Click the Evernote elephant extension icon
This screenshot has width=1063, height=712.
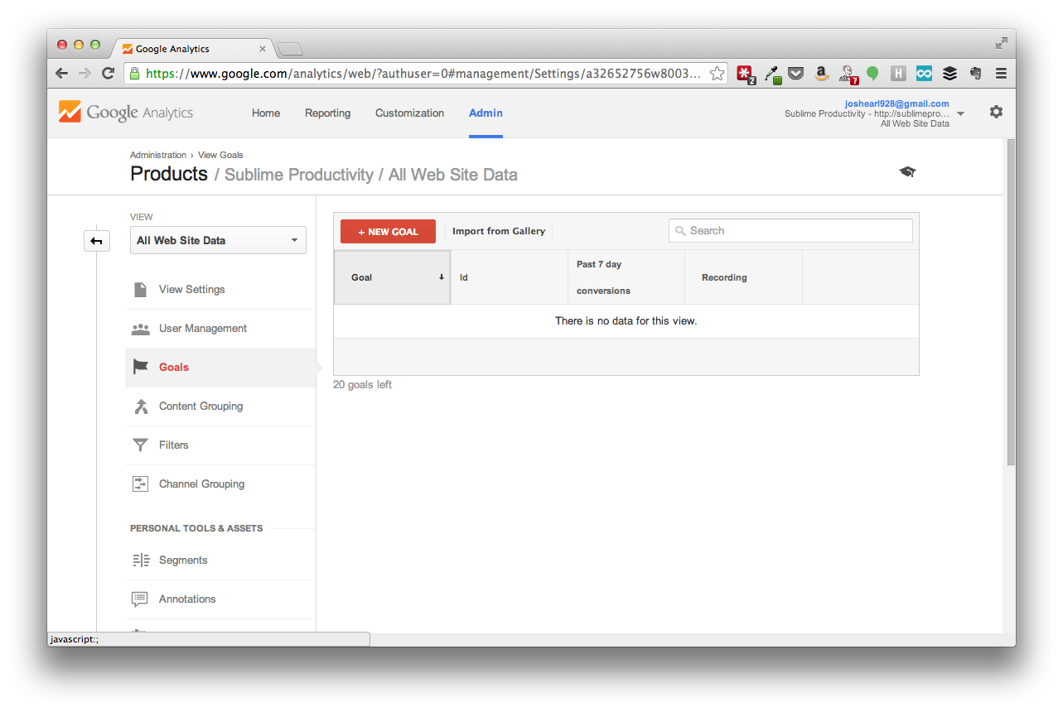tap(975, 74)
